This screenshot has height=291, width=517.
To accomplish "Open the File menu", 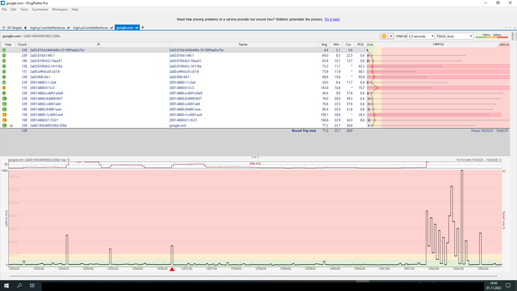I will [4, 9].
